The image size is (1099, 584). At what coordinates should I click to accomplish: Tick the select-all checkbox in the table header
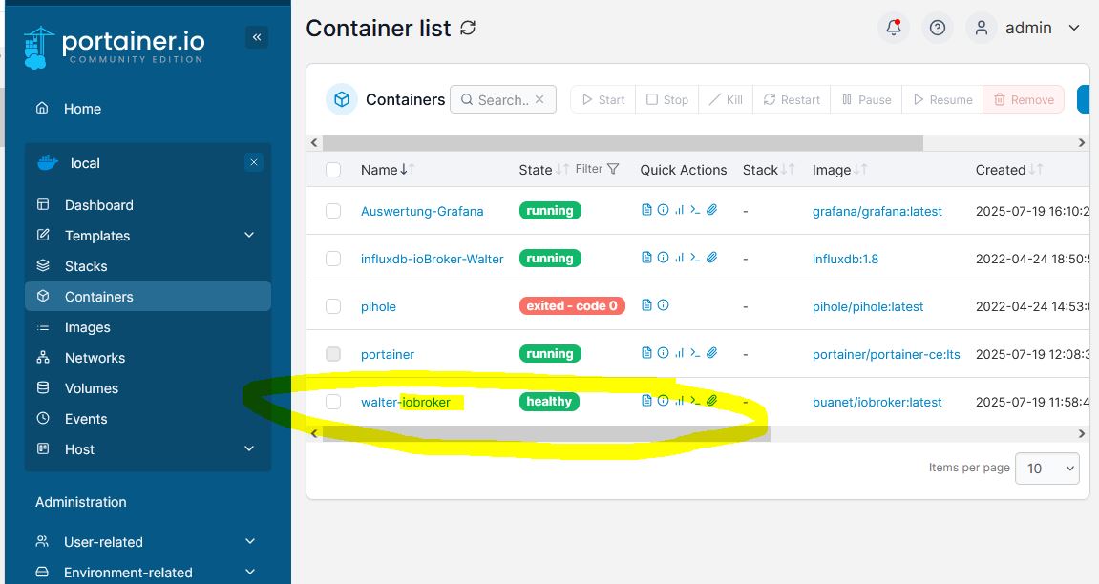tap(333, 170)
